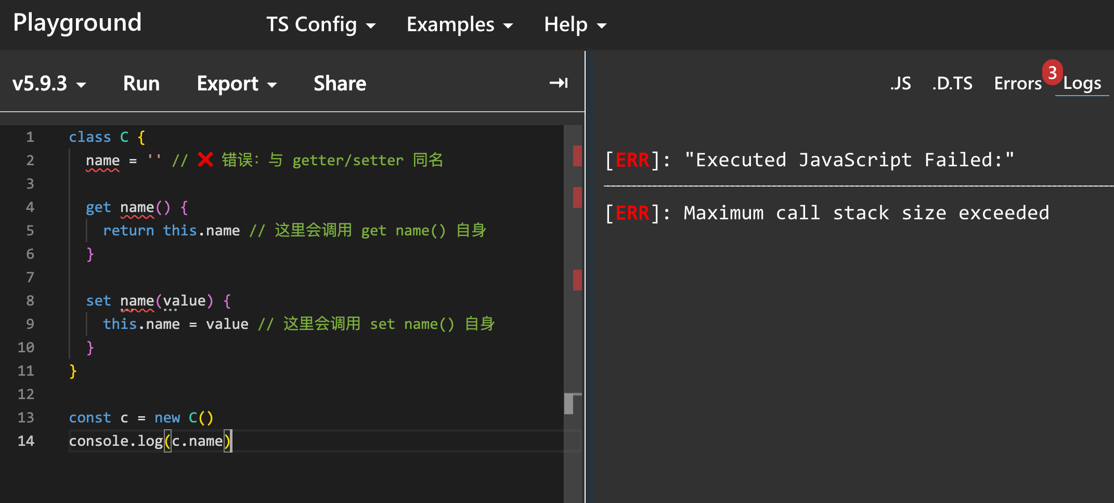Go to the Playground home title
1114x503 pixels.
pos(77,23)
